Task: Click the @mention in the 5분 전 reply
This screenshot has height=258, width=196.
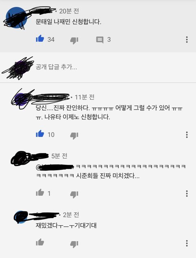Action: [x=55, y=167]
